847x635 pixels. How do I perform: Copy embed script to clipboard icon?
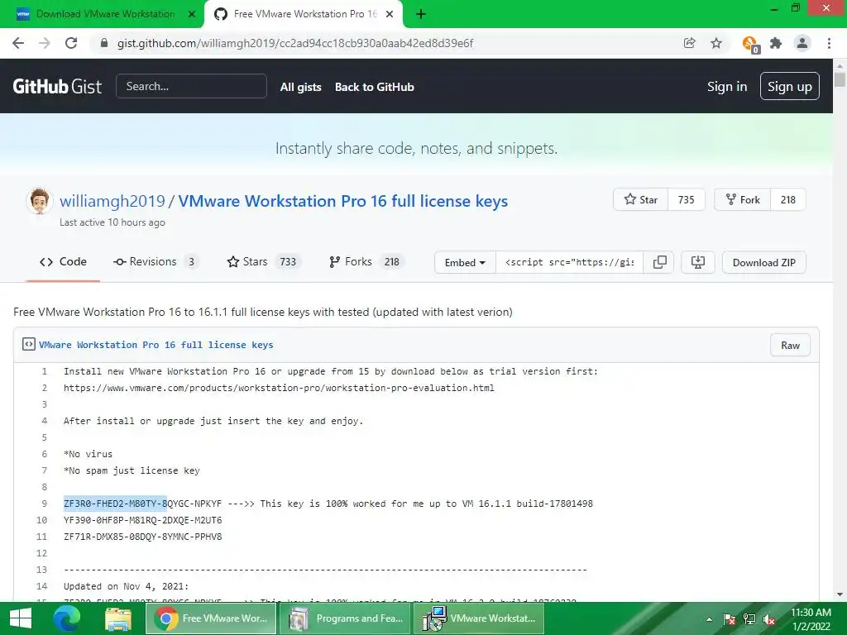tap(659, 262)
